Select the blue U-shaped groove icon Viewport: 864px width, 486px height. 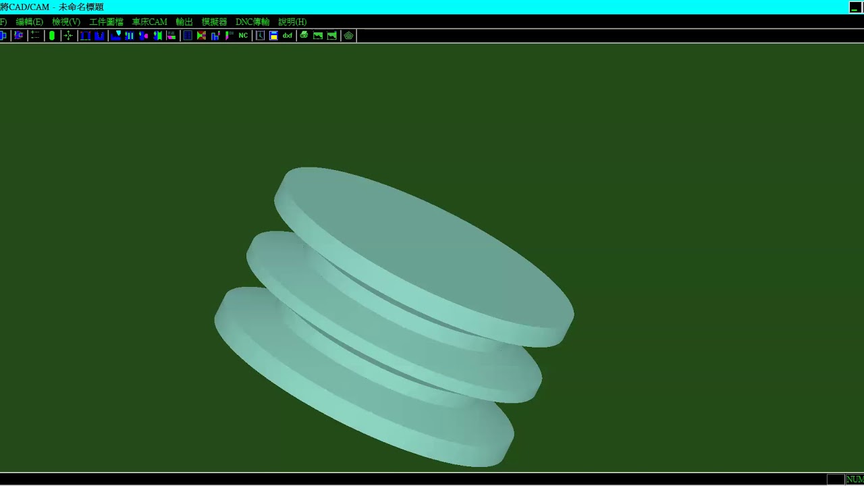(100, 36)
